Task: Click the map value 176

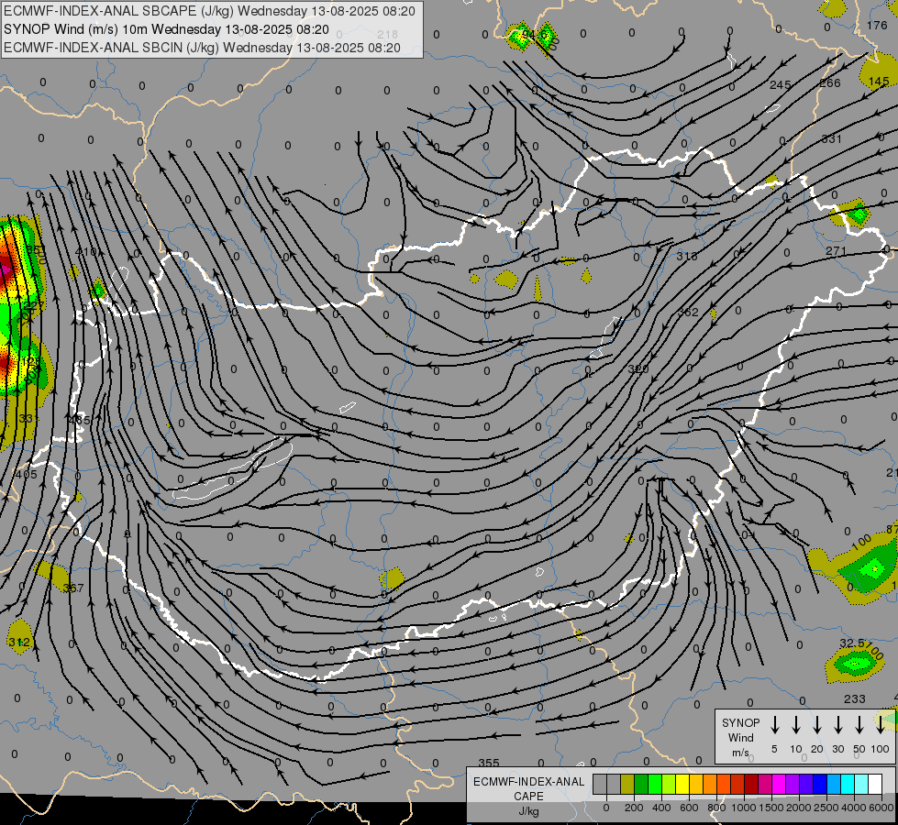Action: [877, 25]
